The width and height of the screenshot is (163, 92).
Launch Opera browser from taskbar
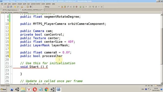pyautogui.click(x=35, y=89)
